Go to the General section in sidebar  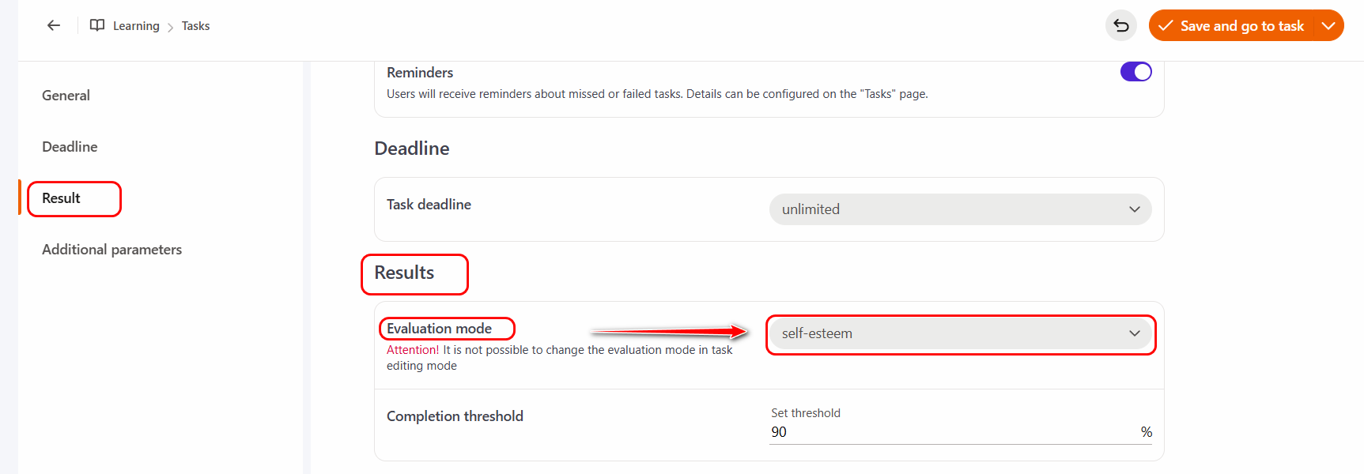click(66, 96)
